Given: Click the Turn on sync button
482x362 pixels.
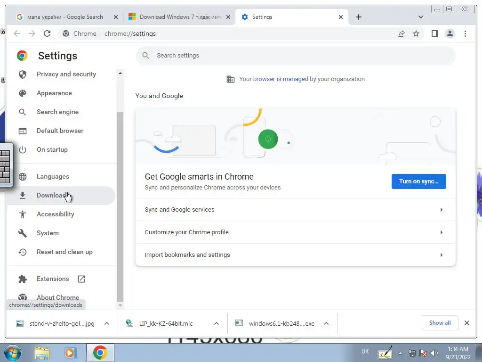Looking at the screenshot, I should (x=418, y=181).
